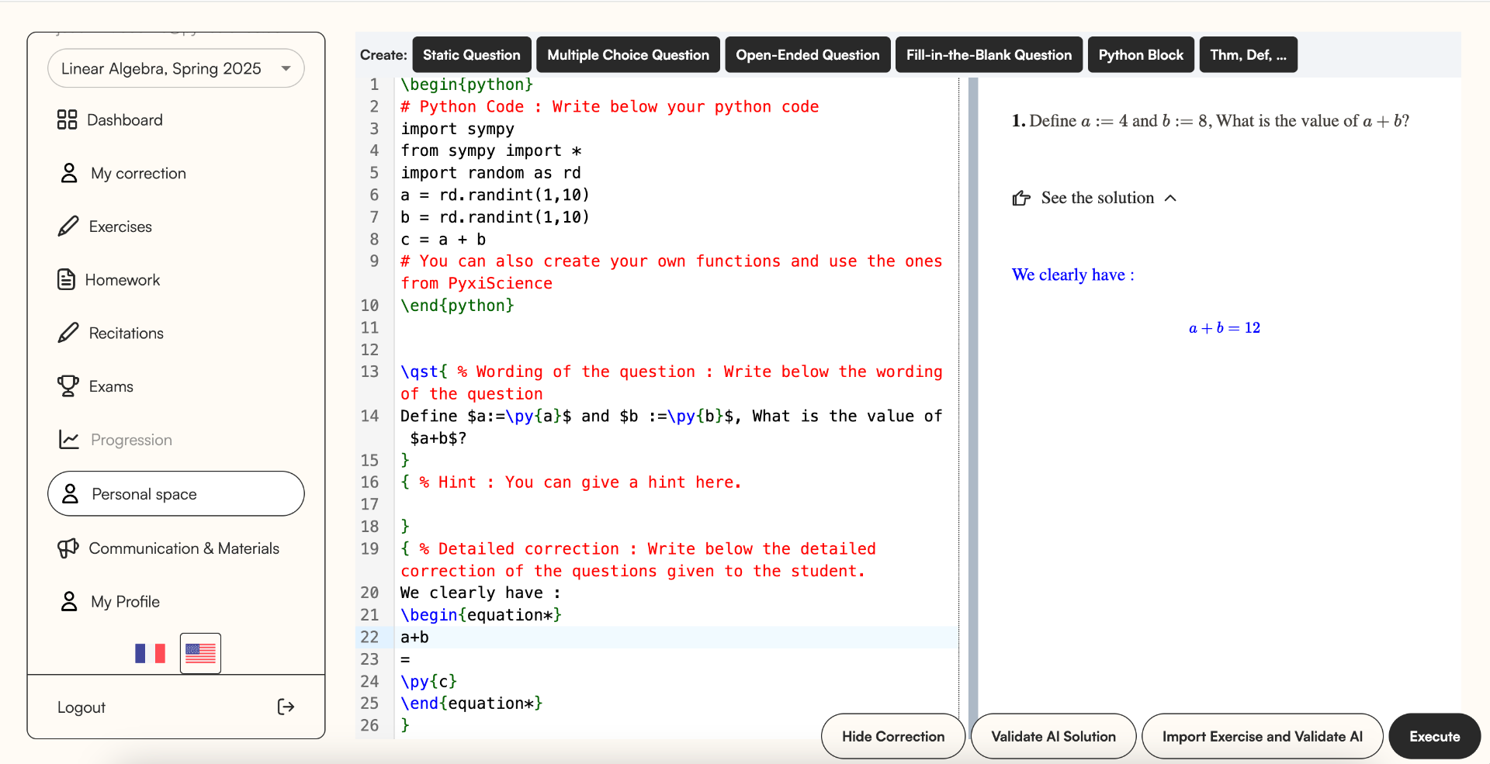This screenshot has height=764, width=1490.
Task: Validate AI Solution
Action: [x=1053, y=736]
